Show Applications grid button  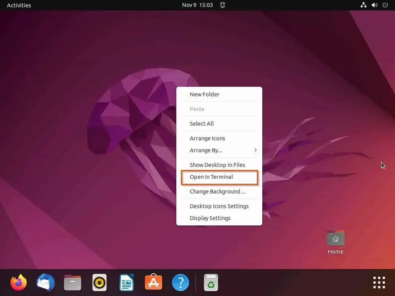coord(379,283)
